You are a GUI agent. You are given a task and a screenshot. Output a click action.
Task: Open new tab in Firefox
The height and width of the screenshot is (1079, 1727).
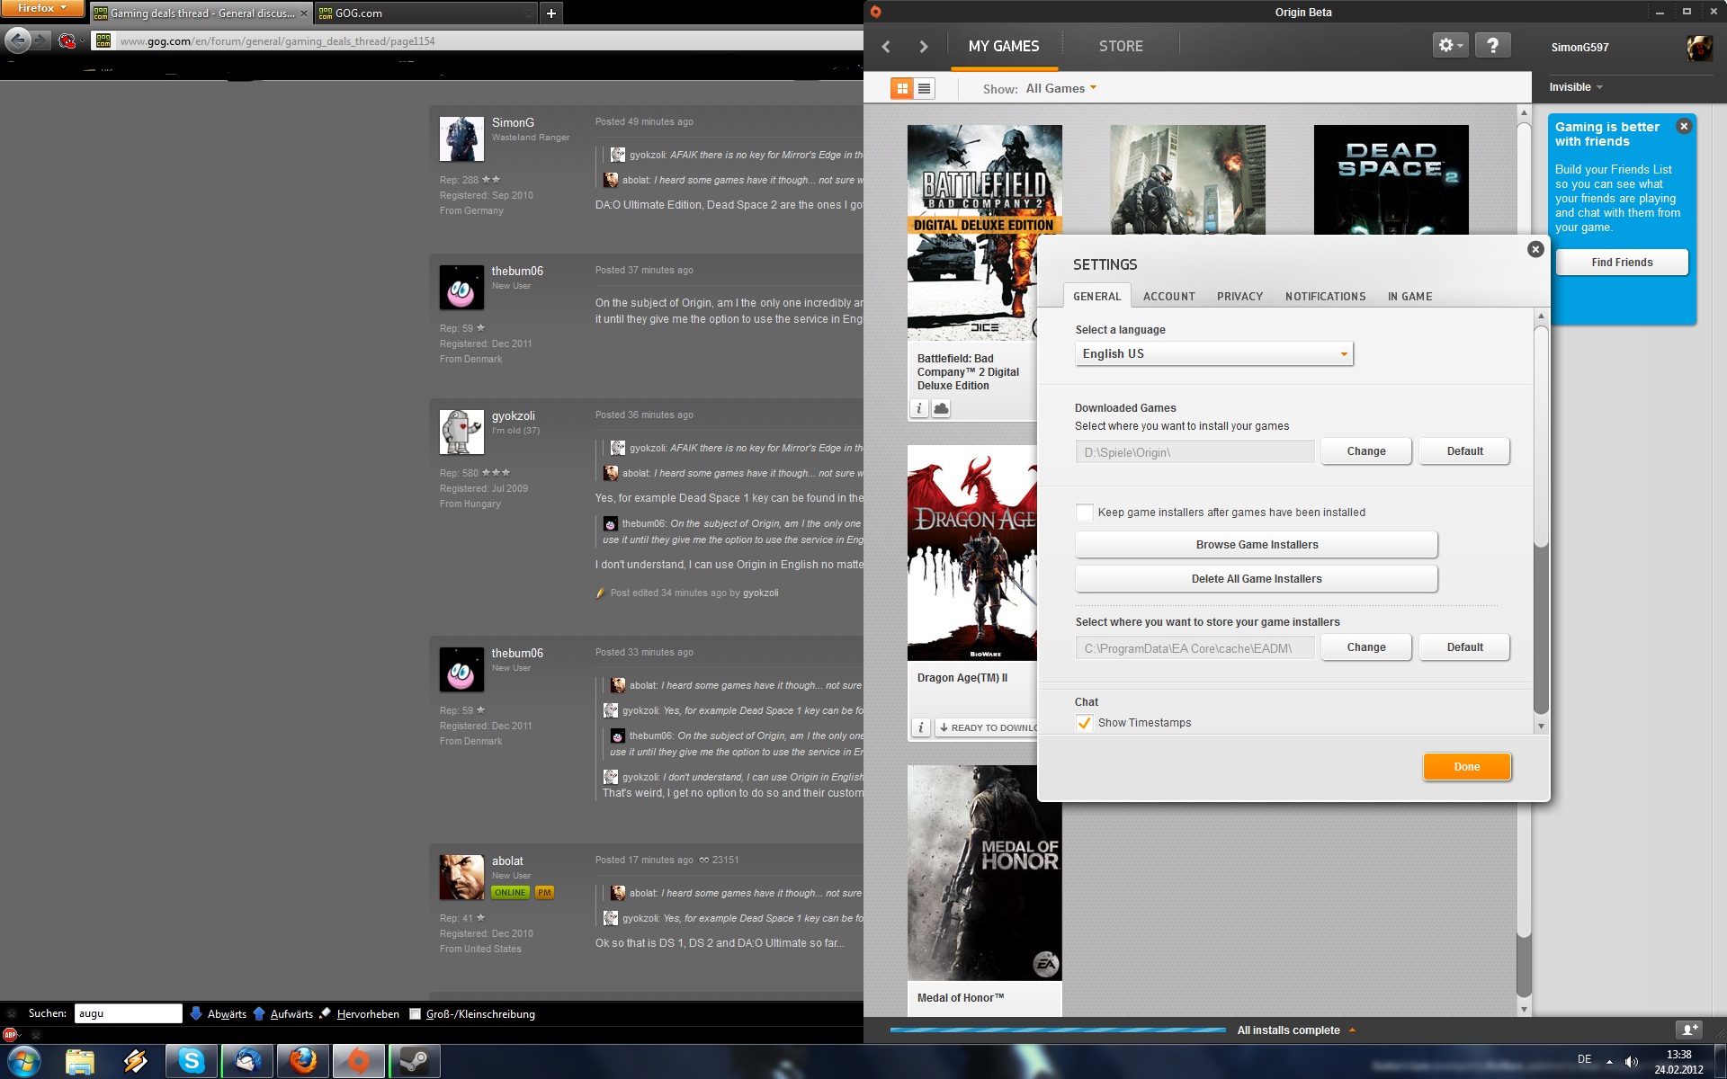550,13
